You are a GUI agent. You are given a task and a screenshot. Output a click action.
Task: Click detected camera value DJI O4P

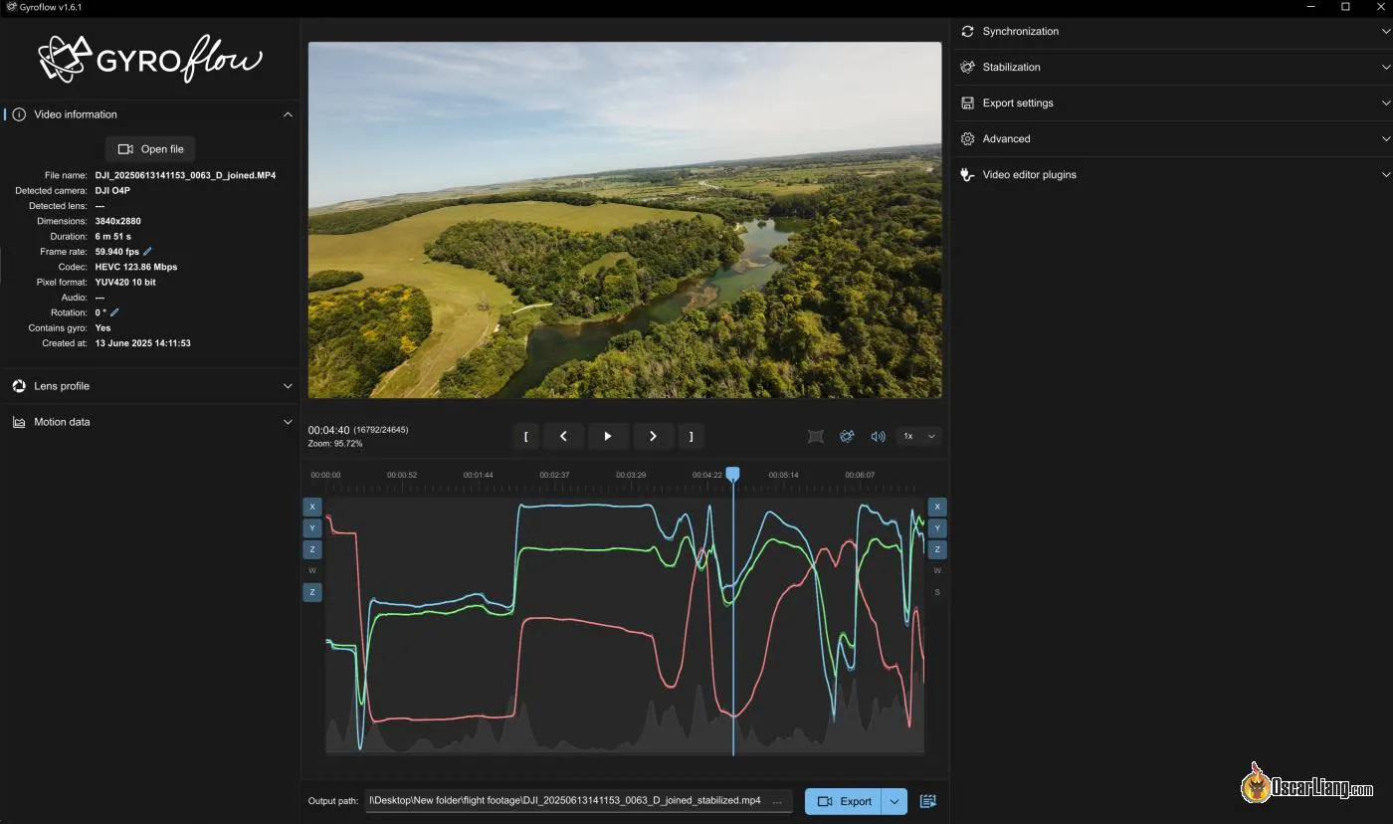point(112,191)
